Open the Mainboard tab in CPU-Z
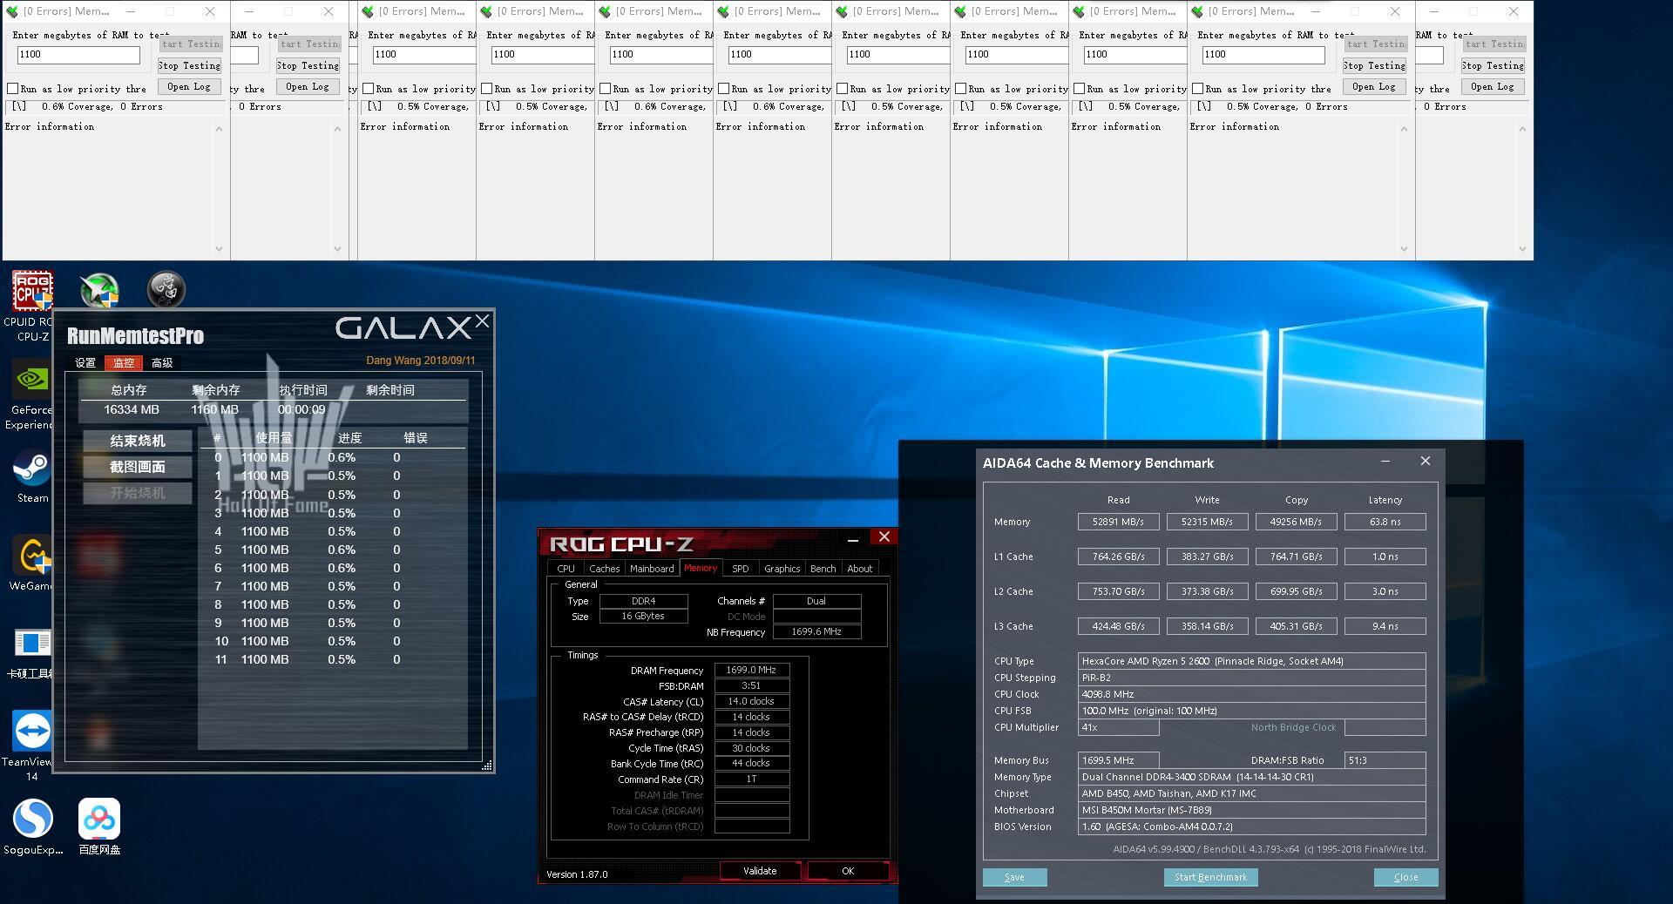Screen dimensions: 1673x904 pyautogui.click(x=652, y=569)
